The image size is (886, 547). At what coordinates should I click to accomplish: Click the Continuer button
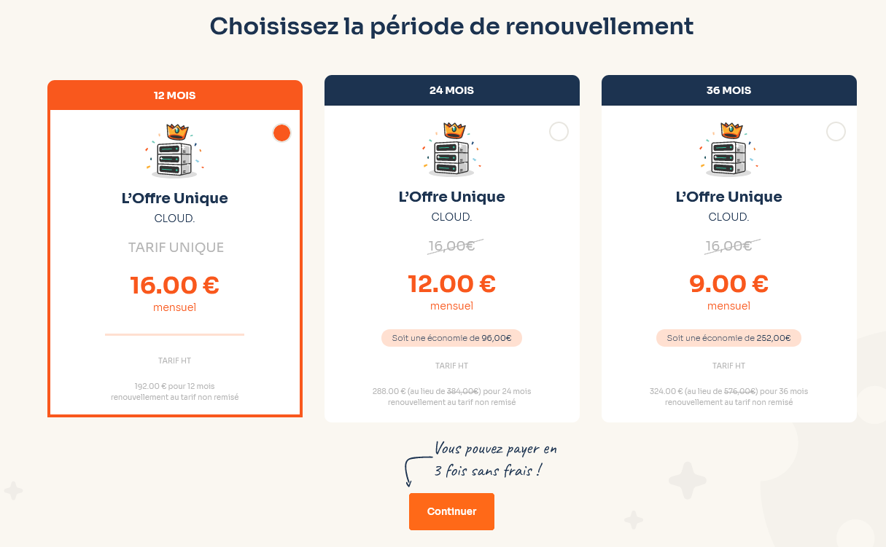coord(451,511)
